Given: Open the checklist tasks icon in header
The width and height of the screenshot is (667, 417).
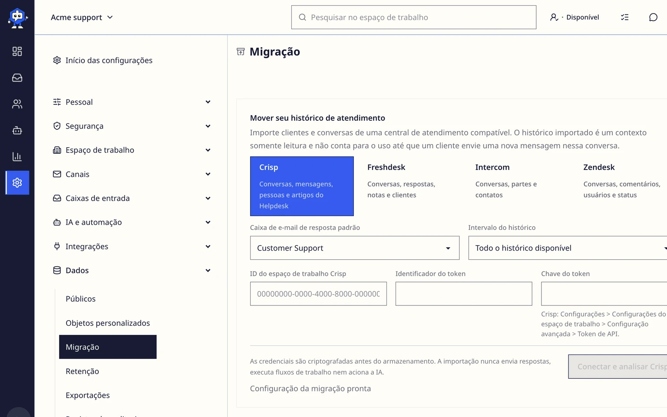Looking at the screenshot, I should click(624, 17).
